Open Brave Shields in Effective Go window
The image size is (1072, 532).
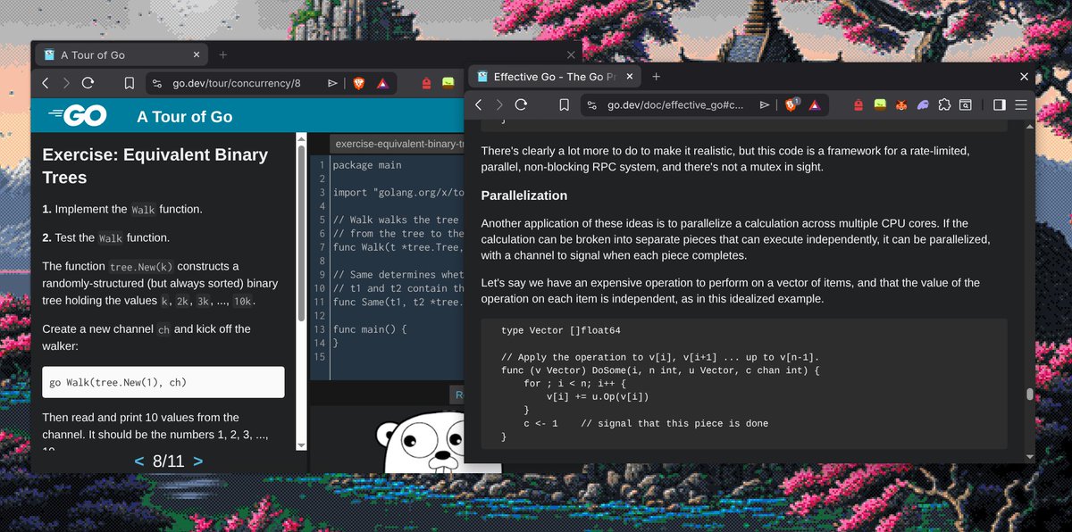click(x=792, y=104)
